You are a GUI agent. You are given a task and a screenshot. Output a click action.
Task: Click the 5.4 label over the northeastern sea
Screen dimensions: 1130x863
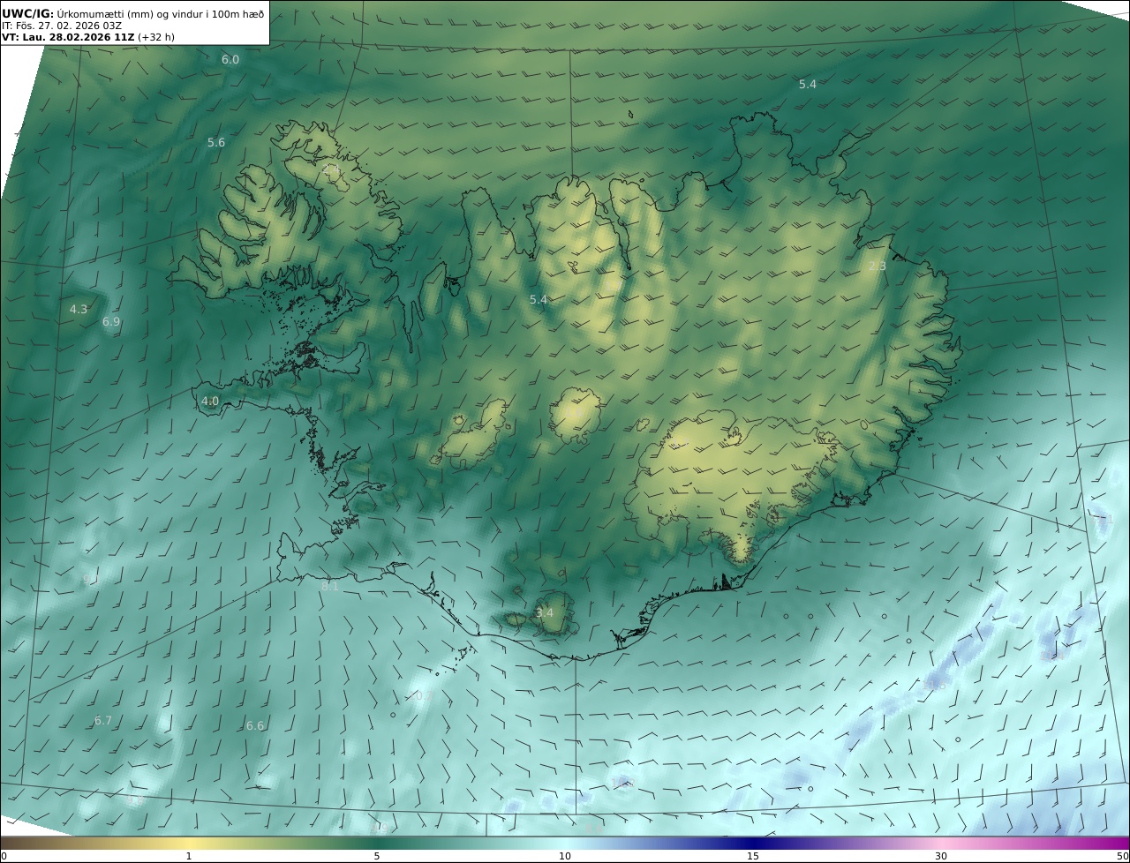(808, 85)
